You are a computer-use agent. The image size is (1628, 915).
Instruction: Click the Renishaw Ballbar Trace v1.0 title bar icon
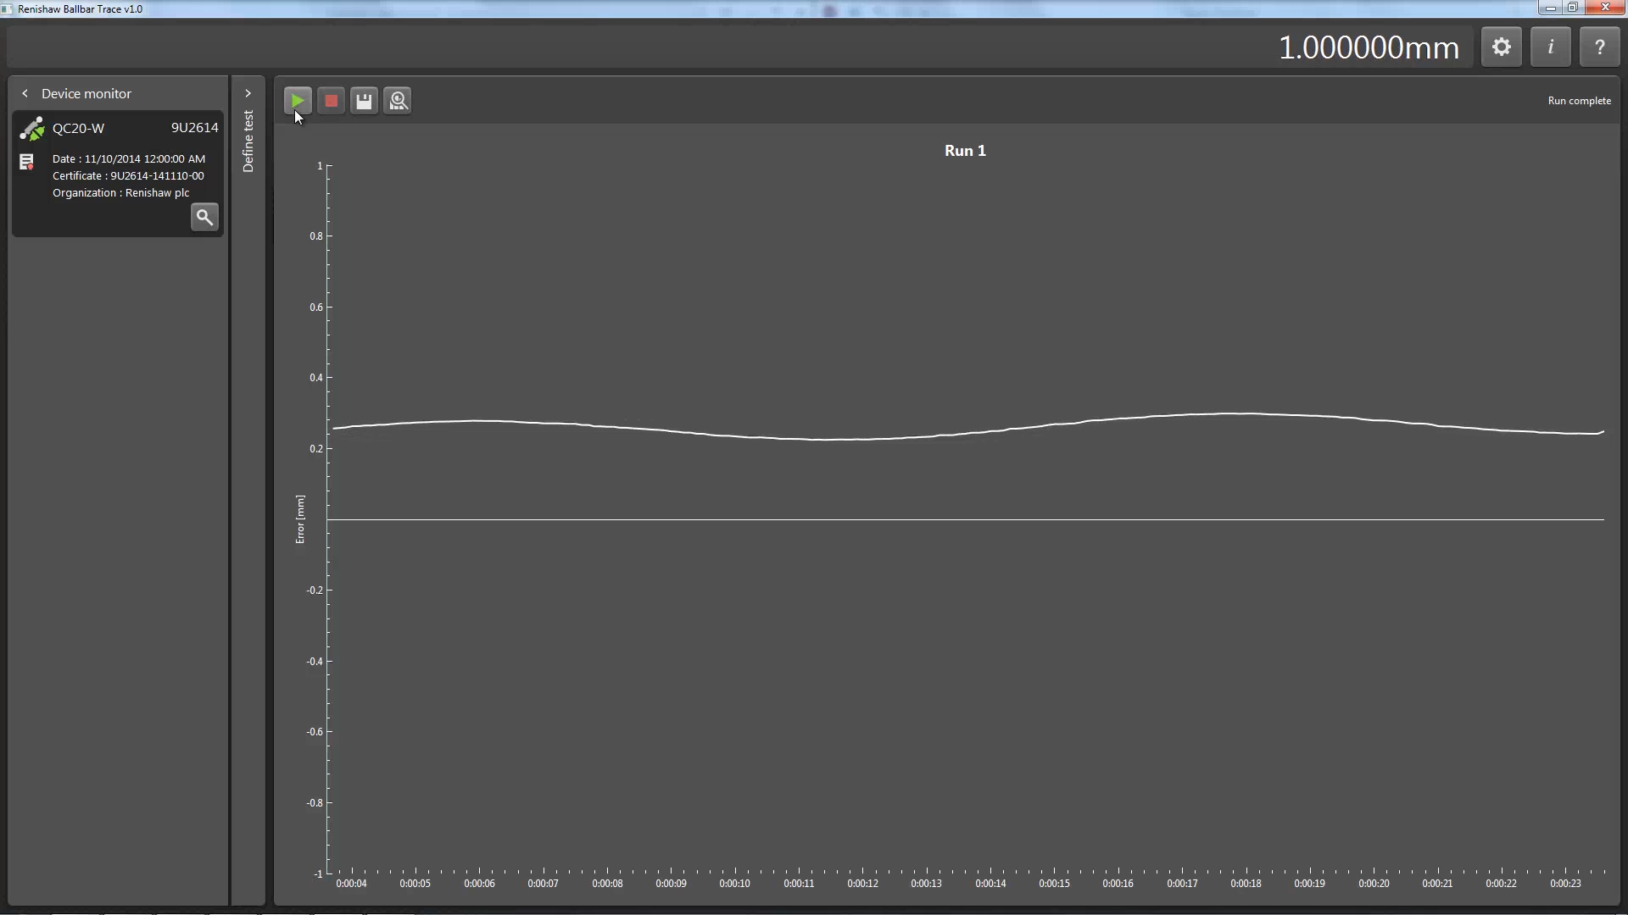click(7, 8)
